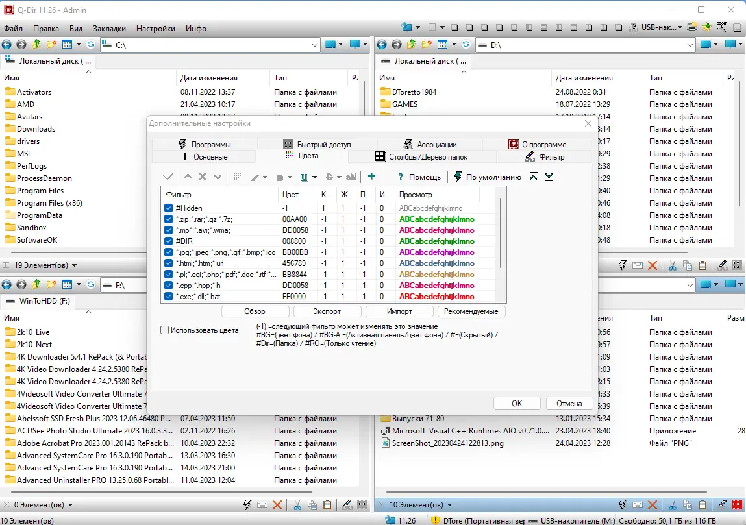
Task: Click the Рекомендуемые button
Action: (471, 311)
